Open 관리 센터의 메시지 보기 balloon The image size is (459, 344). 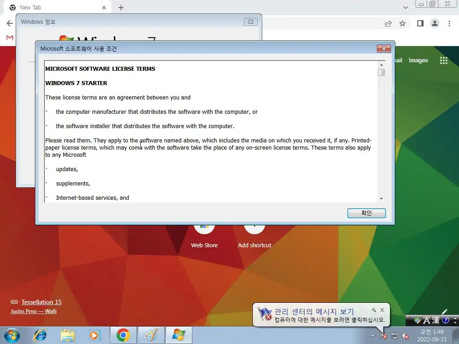click(314, 311)
